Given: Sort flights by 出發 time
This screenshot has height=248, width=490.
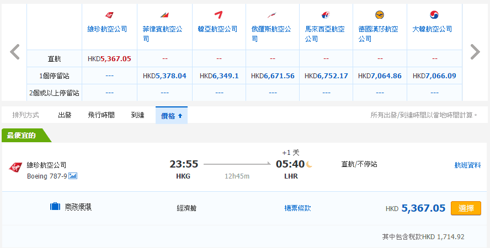Looking at the screenshot, I should click(x=65, y=115).
